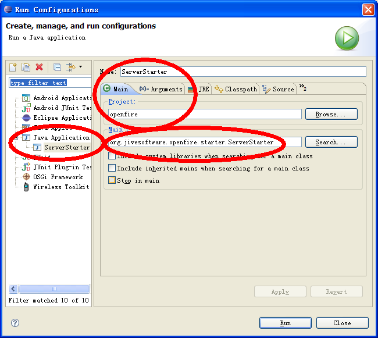Screen dimensions: 378x338
Task: Switch to the Main tab
Action: tap(117, 89)
